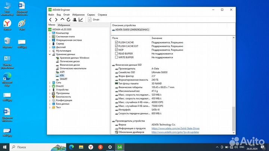269x151 pixels.
Task: Expand the Устройства node chevron
Action: [50, 90]
